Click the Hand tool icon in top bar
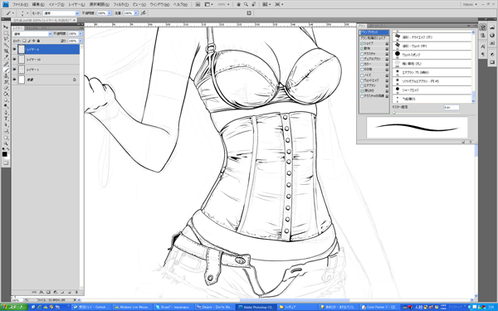The height and width of the screenshot is (311, 498). coord(238,4)
